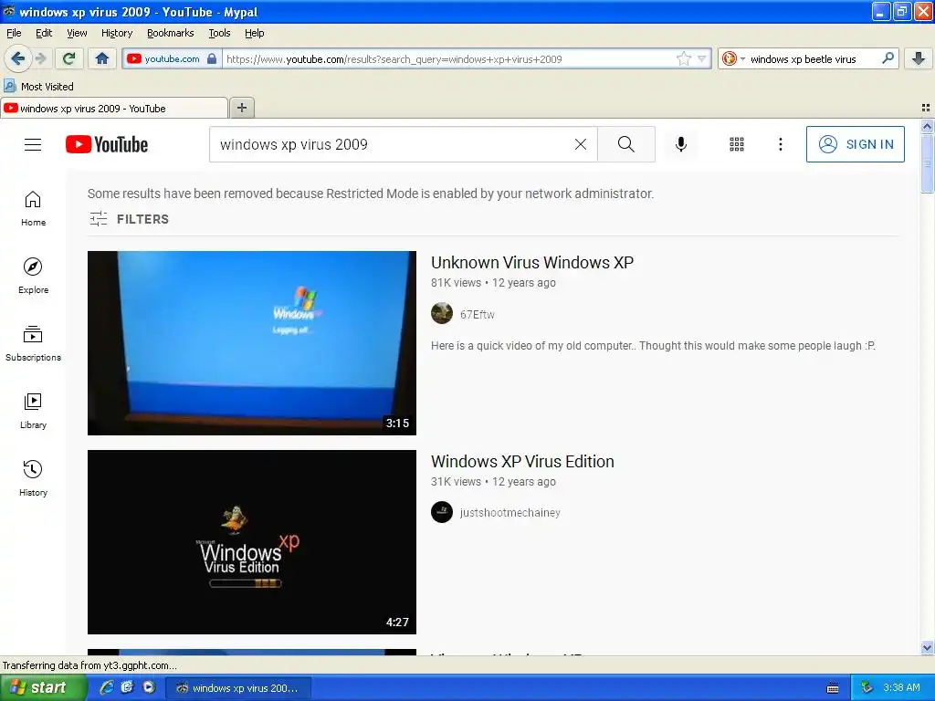The image size is (935, 701).
Task: Open the History menu in menu bar
Action: pos(116,33)
